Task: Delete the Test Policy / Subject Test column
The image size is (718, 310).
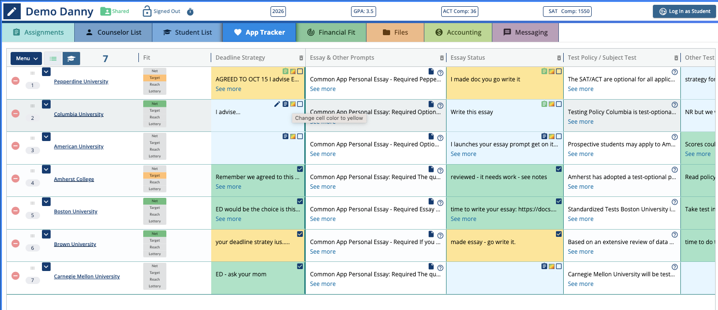Action: coord(677,58)
